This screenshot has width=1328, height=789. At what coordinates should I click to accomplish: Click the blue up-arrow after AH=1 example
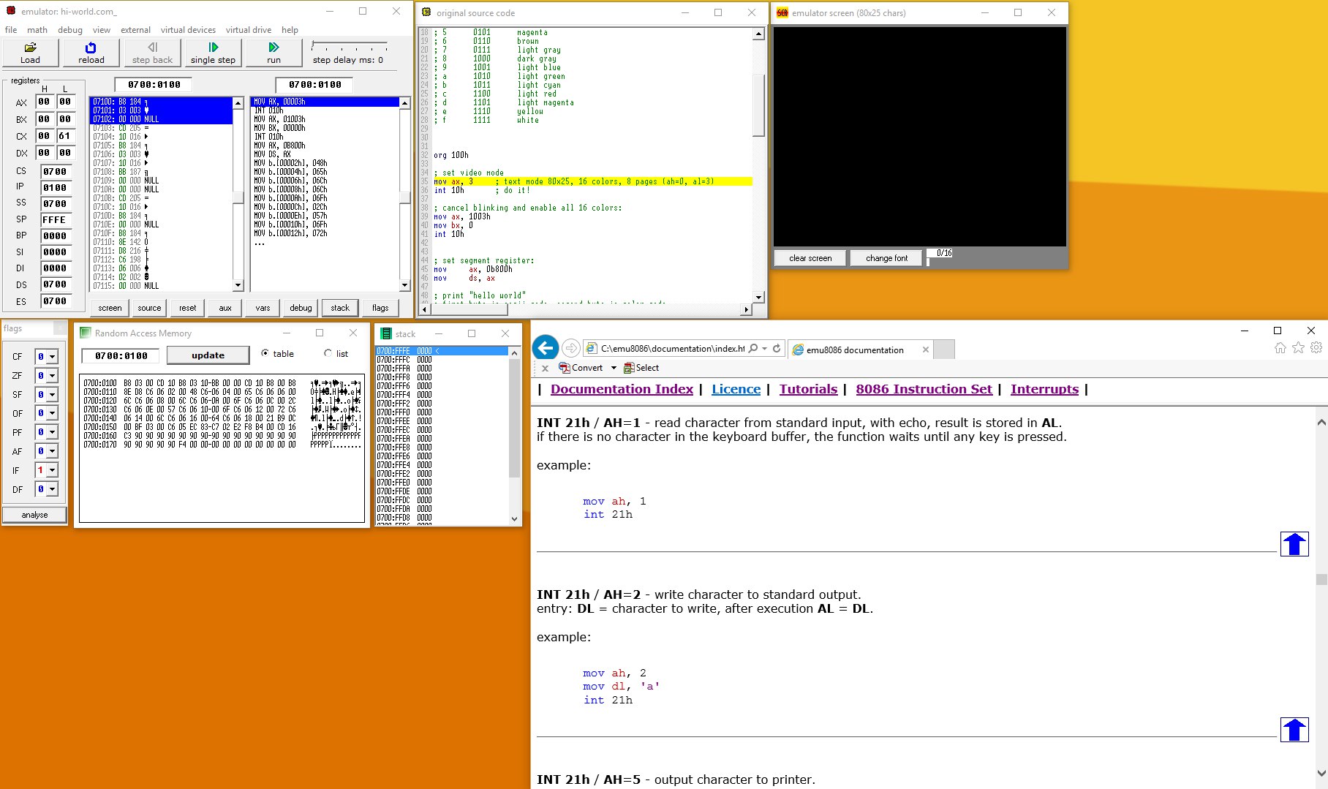pos(1294,544)
